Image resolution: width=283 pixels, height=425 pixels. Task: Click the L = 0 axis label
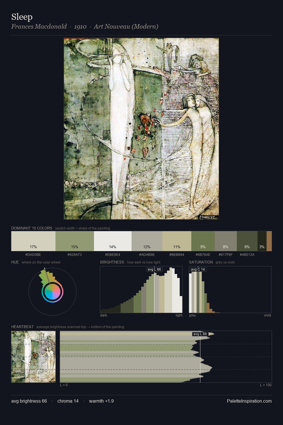(x=64, y=385)
